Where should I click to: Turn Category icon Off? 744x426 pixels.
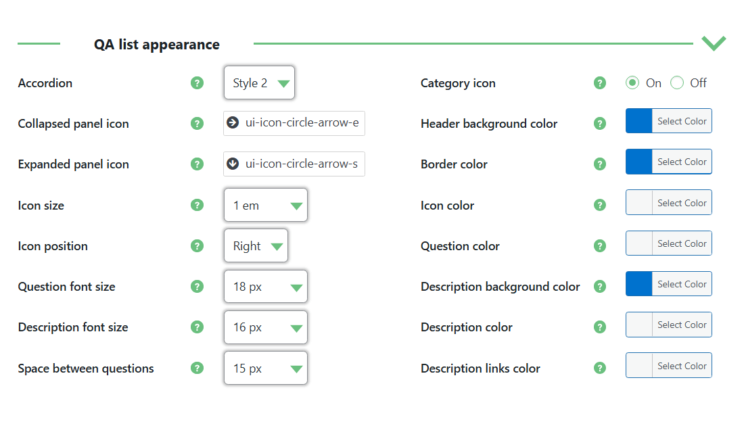[x=677, y=83]
